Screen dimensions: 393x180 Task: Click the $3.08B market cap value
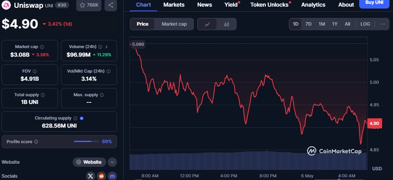[20, 55]
